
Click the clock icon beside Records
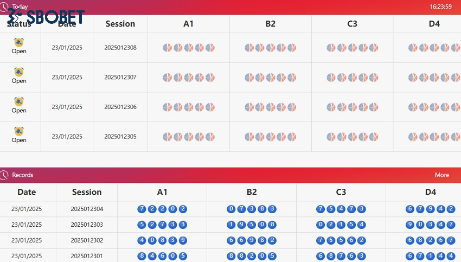pos(5,175)
